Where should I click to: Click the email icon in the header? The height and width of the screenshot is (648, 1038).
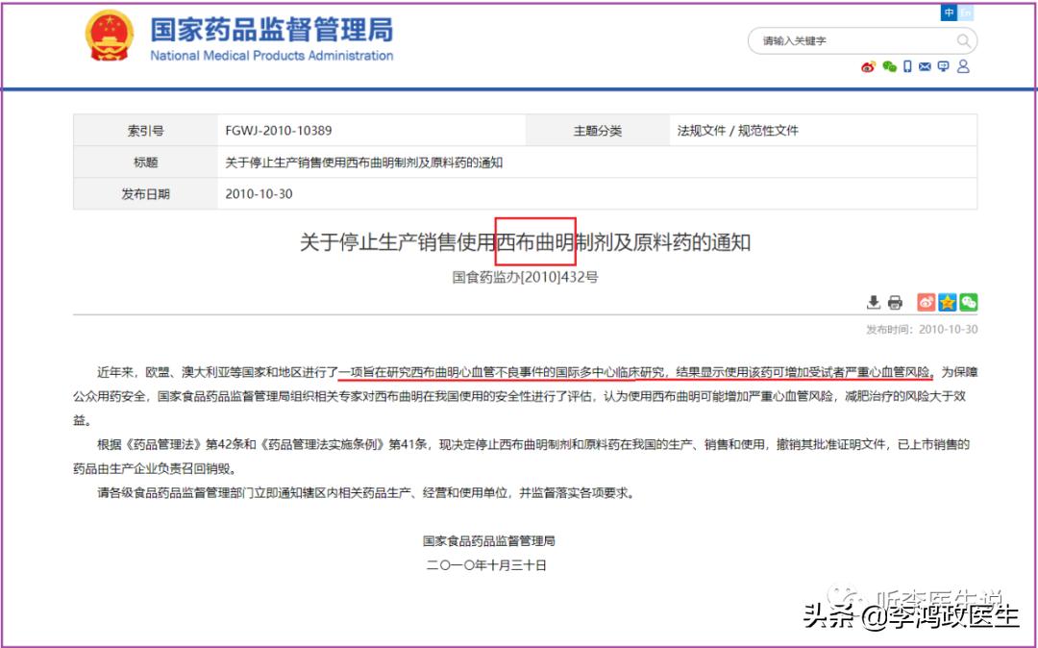[924, 67]
